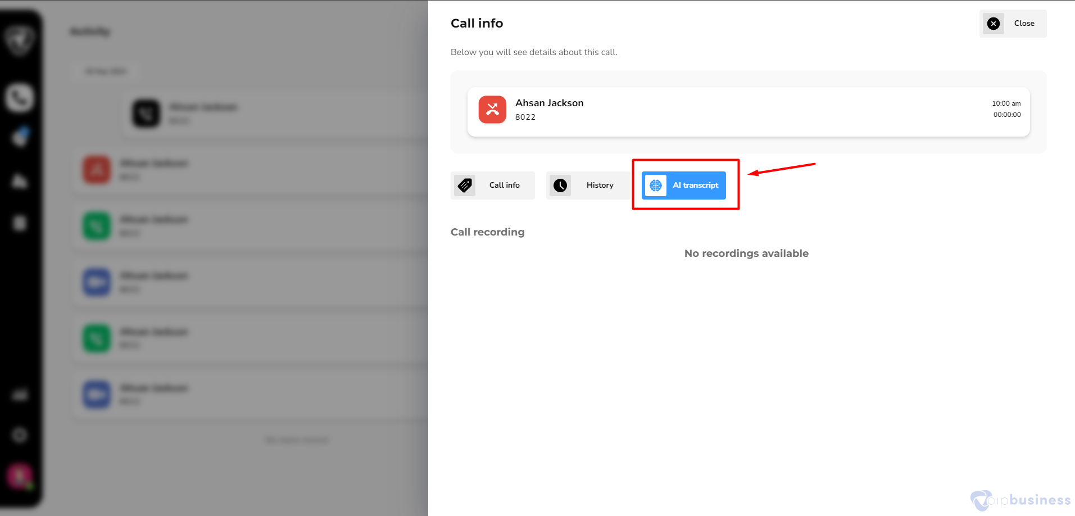Open the bar chart analytics sidebar icon
The image size is (1075, 516).
pos(20,395)
